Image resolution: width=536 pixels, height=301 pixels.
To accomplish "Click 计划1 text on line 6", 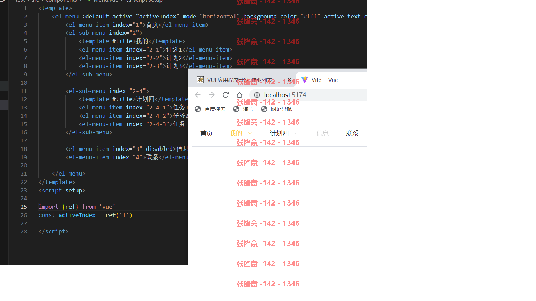I will click(x=174, y=50).
